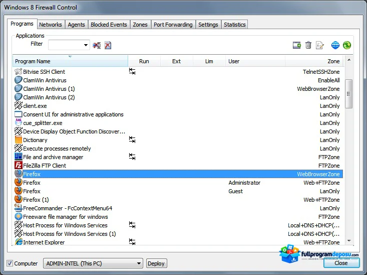This screenshot has width=367, height=275.
Task: Click the client.exe program icon
Action: point(18,105)
